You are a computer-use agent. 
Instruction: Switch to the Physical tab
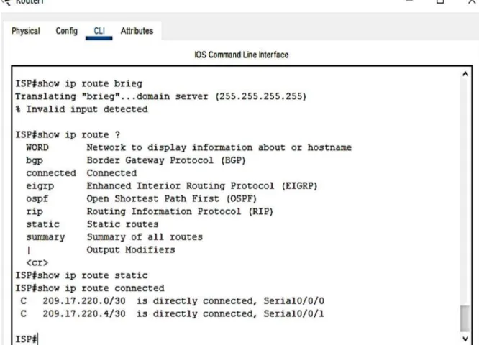(26, 31)
